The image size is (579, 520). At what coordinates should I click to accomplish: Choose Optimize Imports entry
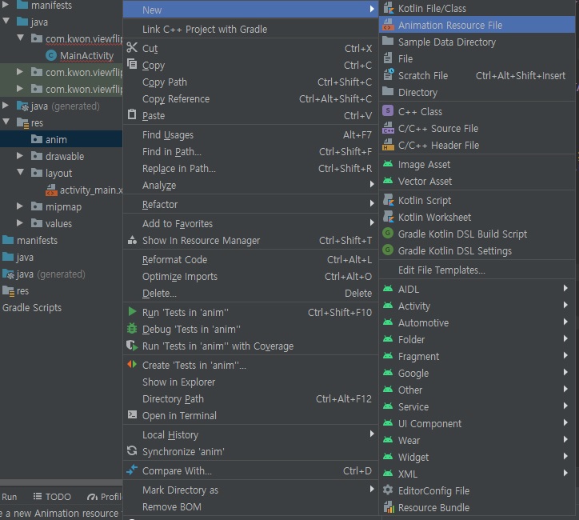point(251,276)
